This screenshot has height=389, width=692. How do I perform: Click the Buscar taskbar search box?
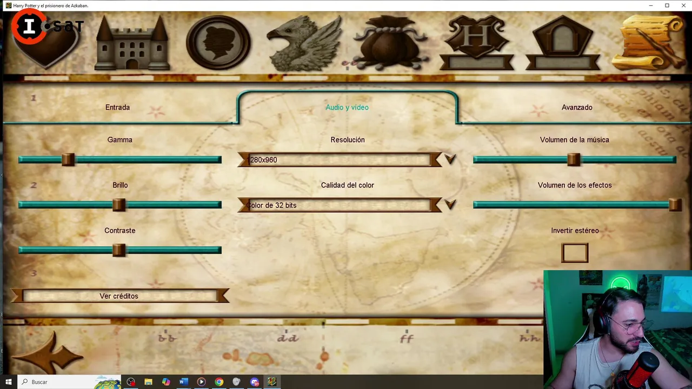coord(70,382)
